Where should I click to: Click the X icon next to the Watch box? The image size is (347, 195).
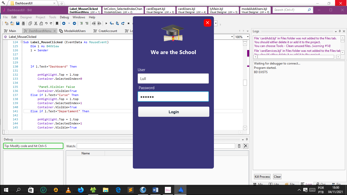[245, 146]
